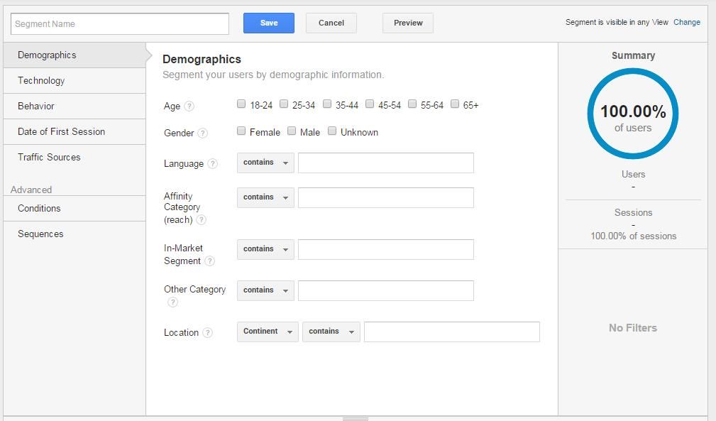Enable the Unknown gender option

pyautogui.click(x=332, y=131)
